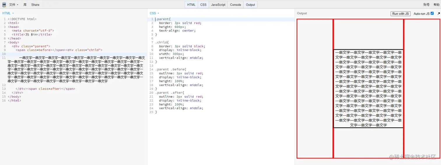Expand the HTML panel language dropdown
The image size is (441, 165).
8,13
